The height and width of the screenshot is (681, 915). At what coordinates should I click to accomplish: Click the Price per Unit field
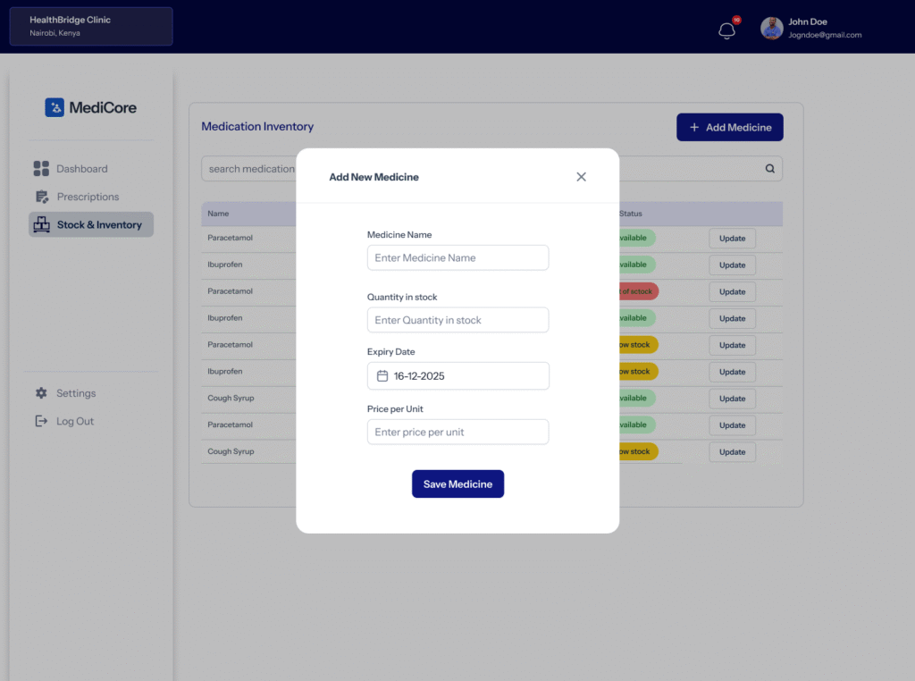[457, 433]
